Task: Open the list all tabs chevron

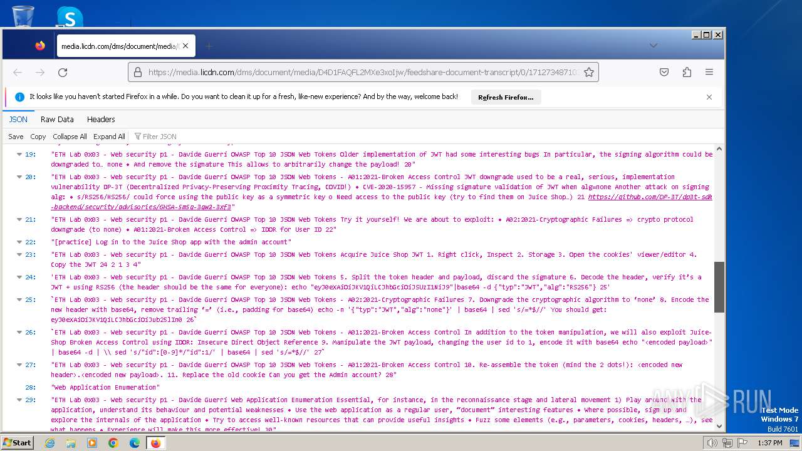Action: [x=653, y=46]
